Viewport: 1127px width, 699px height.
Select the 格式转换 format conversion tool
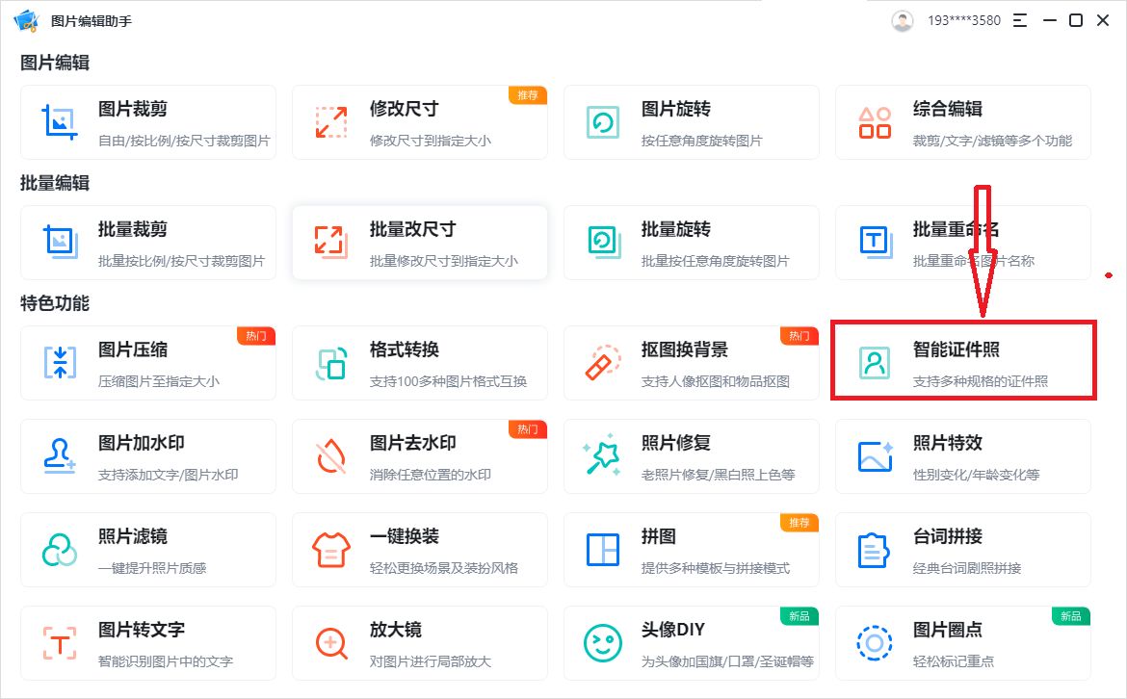click(419, 362)
